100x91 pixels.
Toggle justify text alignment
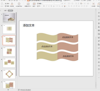76,6
